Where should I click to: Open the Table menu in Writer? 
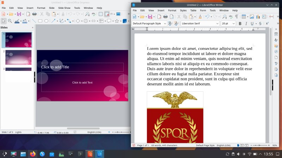point(193,11)
